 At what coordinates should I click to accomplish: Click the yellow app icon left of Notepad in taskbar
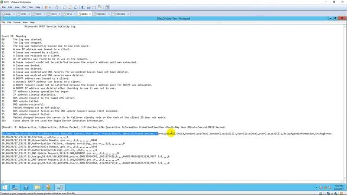pos(48,187)
